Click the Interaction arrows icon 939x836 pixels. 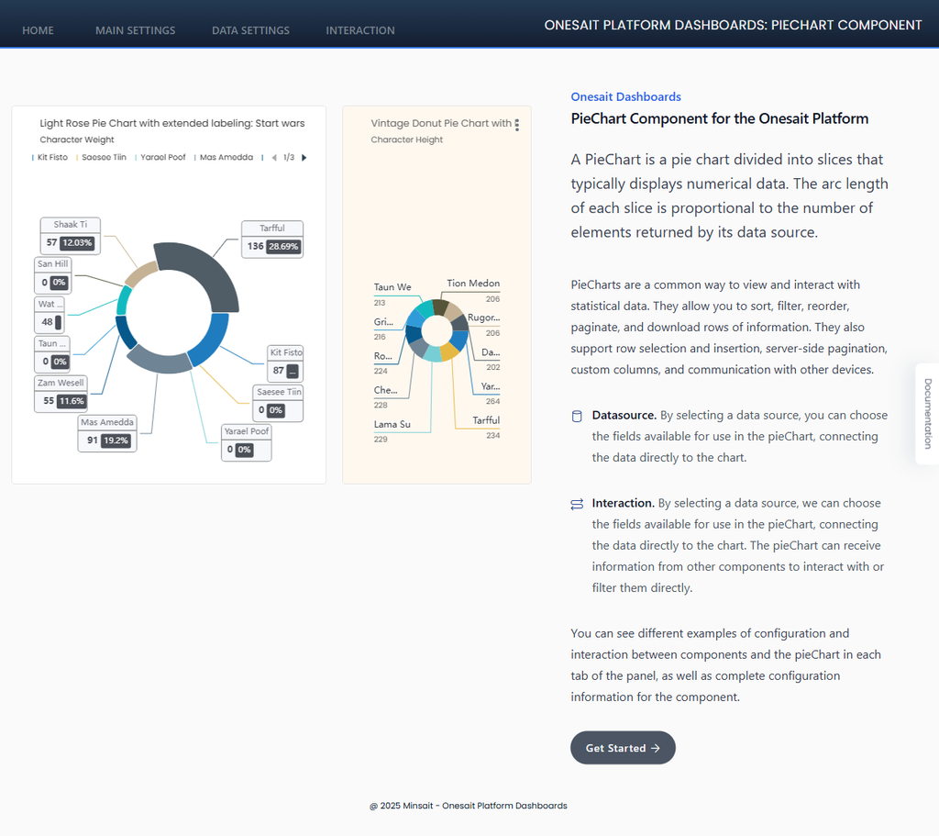click(x=577, y=504)
